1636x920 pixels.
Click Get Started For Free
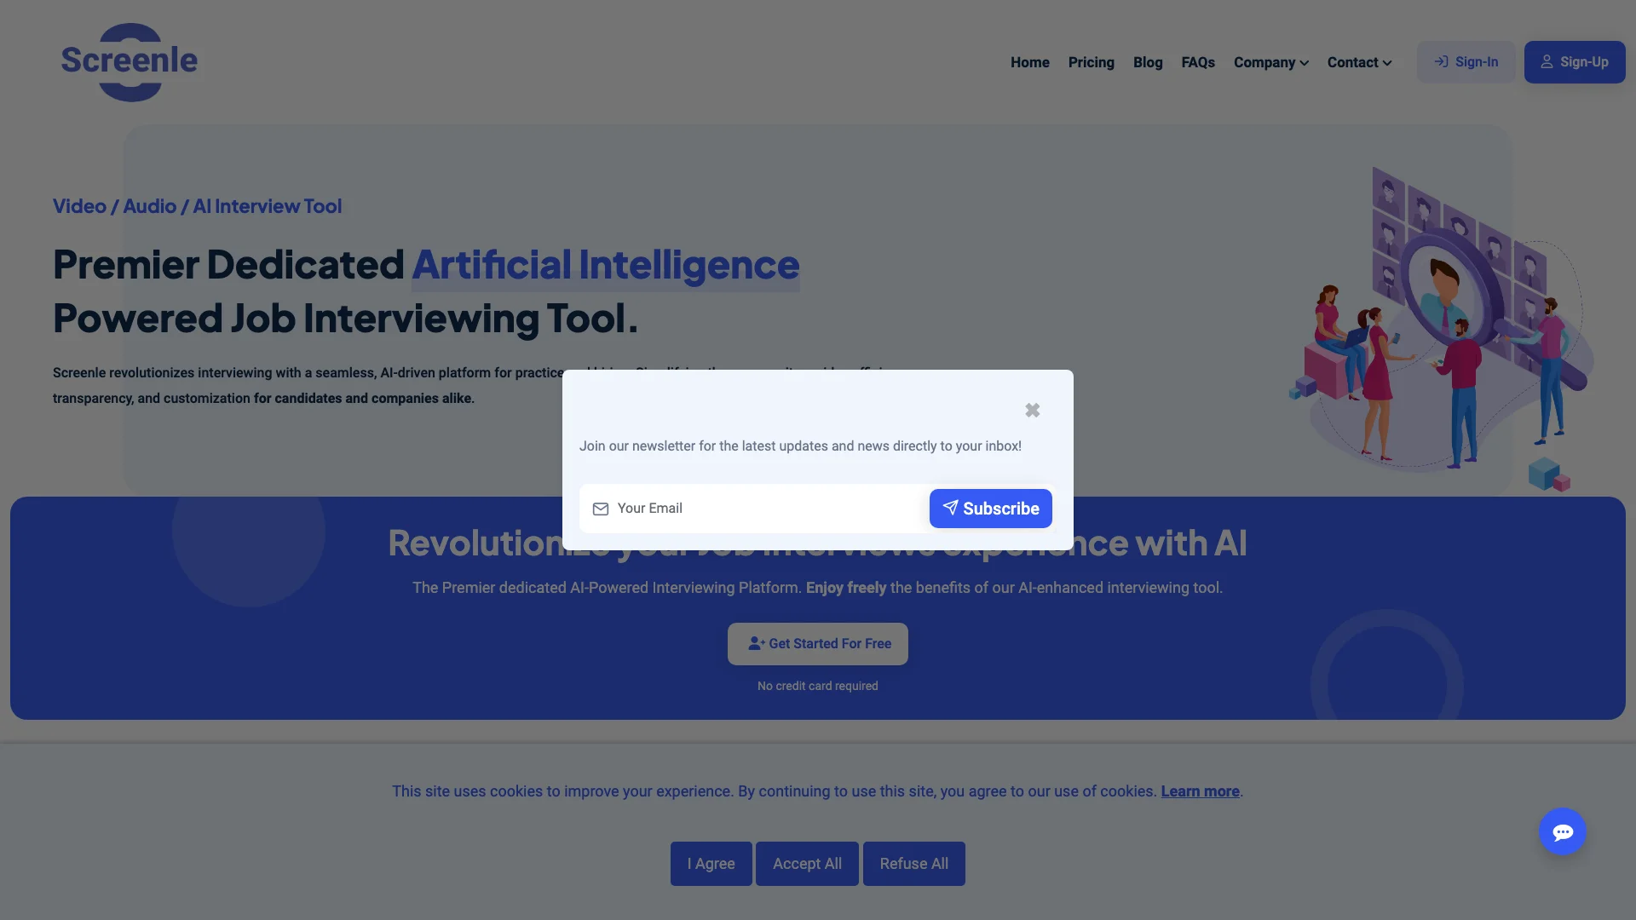point(817,644)
